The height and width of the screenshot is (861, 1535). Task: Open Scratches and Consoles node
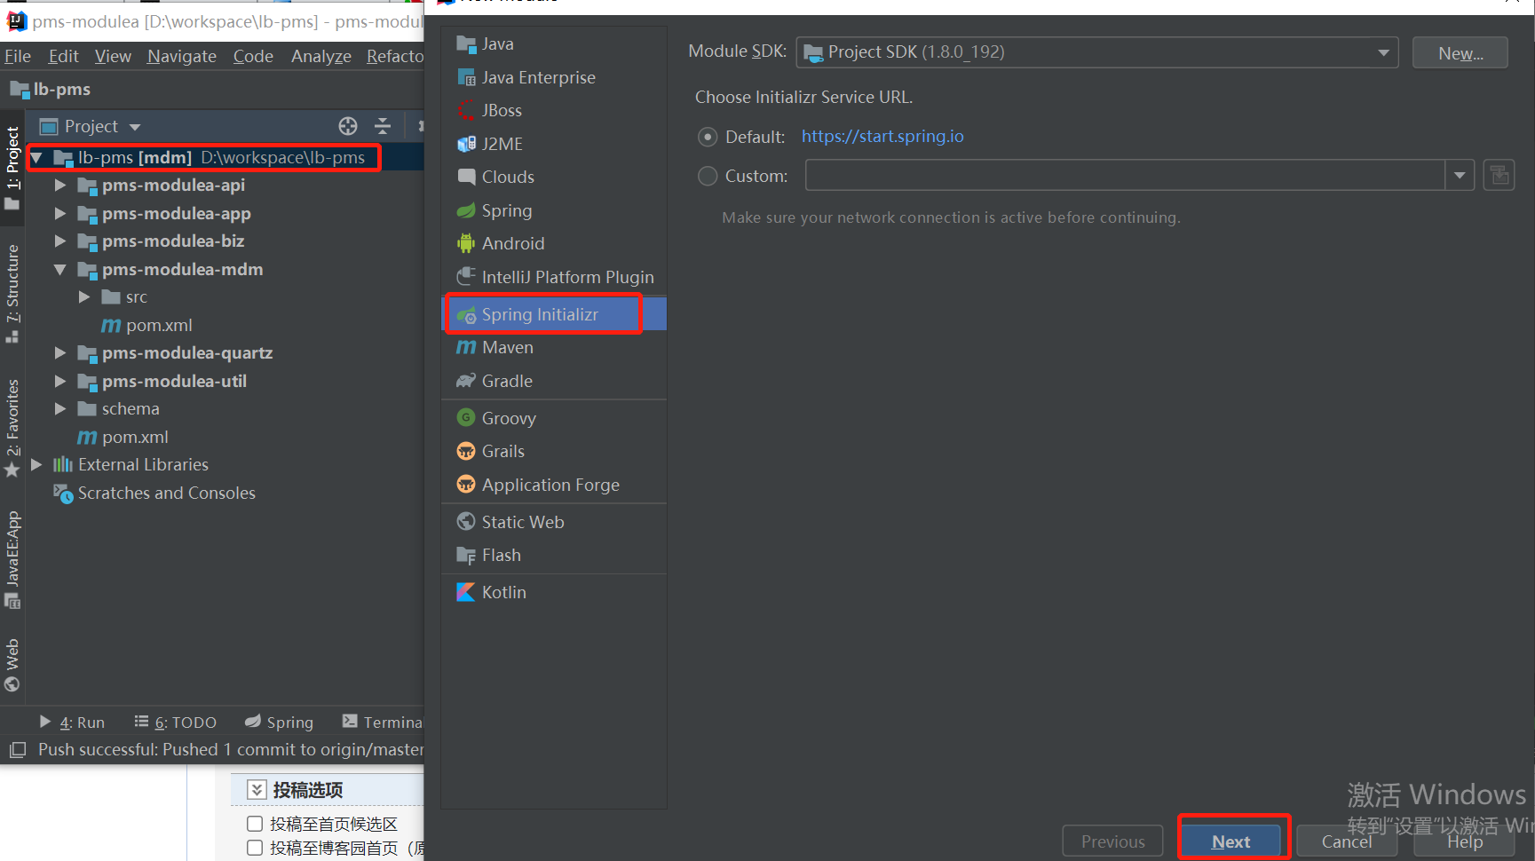click(x=154, y=493)
